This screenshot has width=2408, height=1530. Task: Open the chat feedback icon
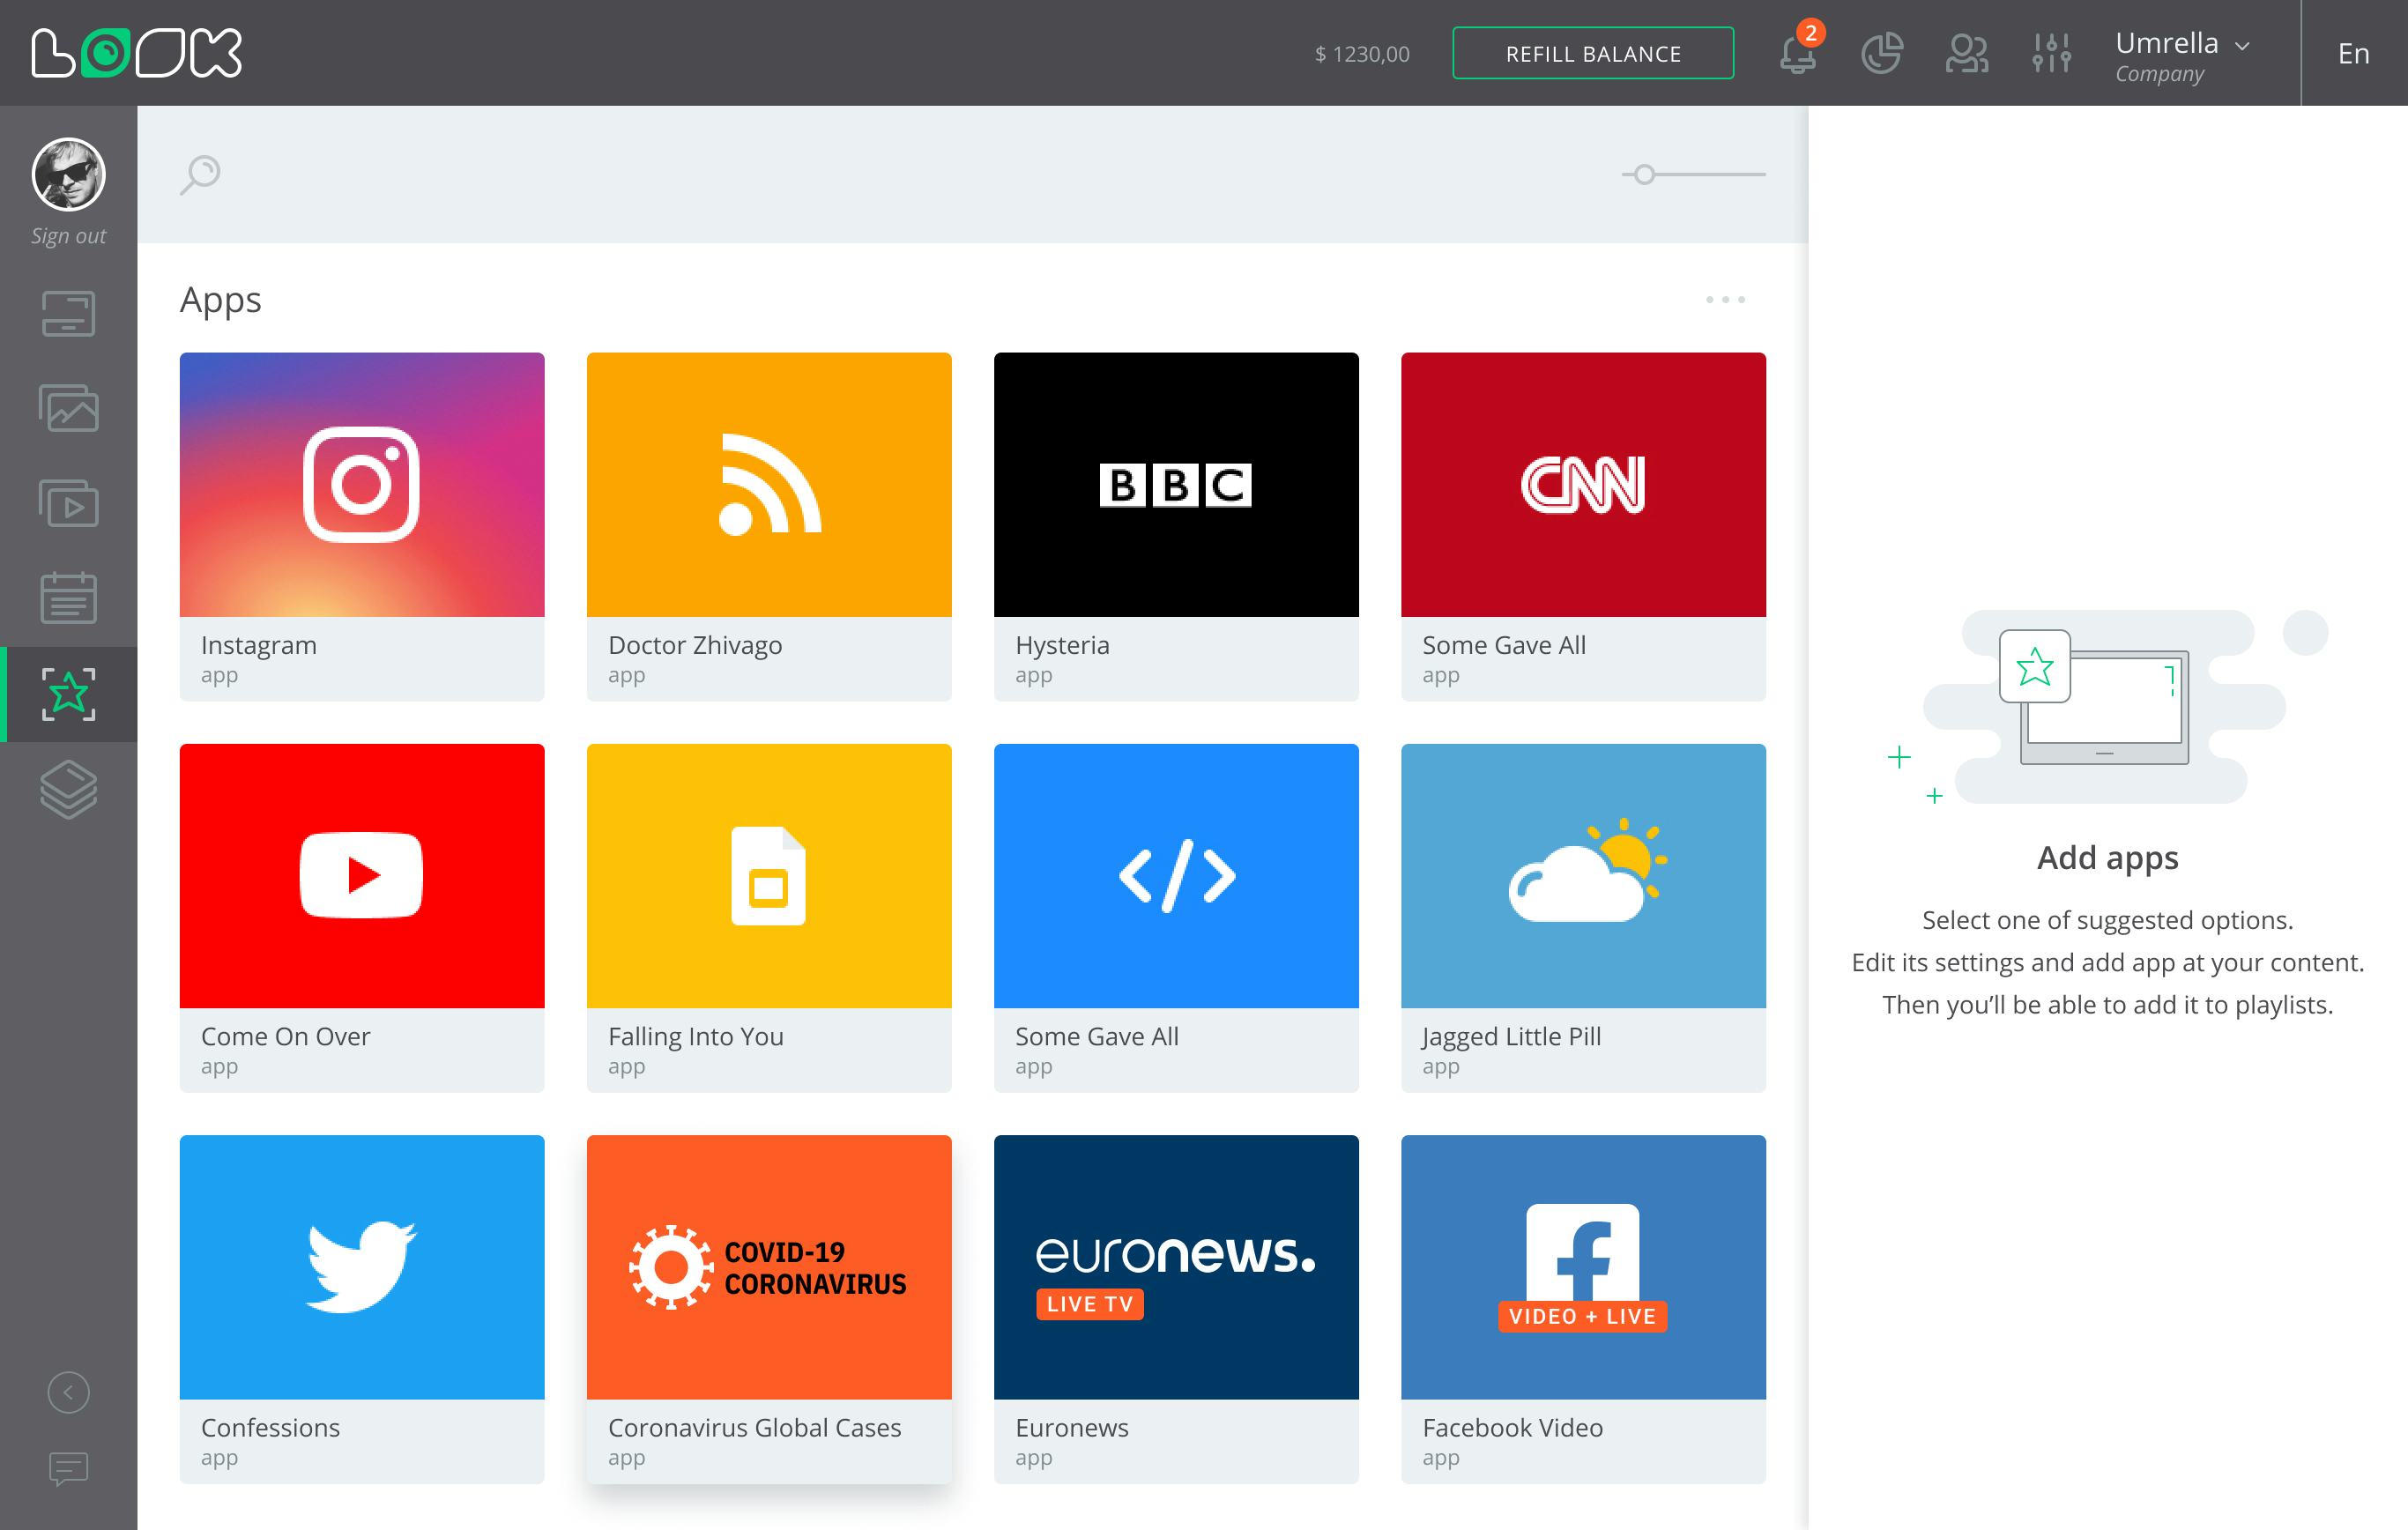pos(68,1469)
